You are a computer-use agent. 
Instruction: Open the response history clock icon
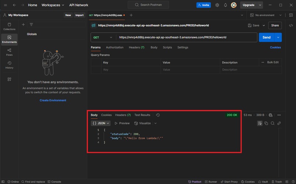158,115
